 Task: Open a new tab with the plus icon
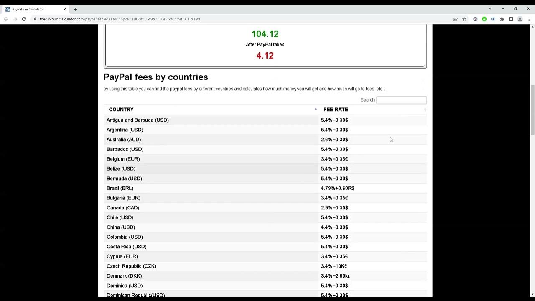coord(75,9)
